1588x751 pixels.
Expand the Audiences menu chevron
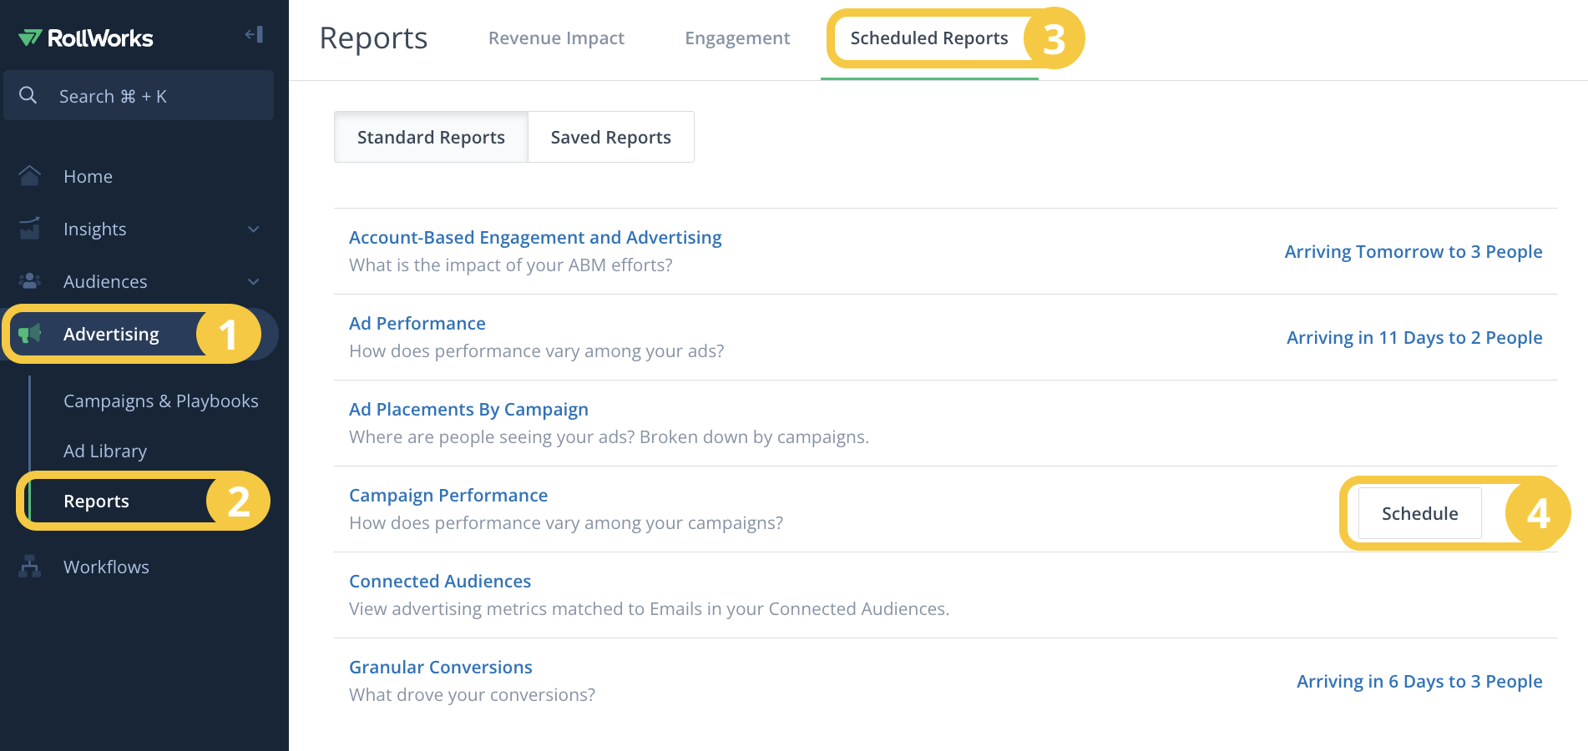pos(254,281)
